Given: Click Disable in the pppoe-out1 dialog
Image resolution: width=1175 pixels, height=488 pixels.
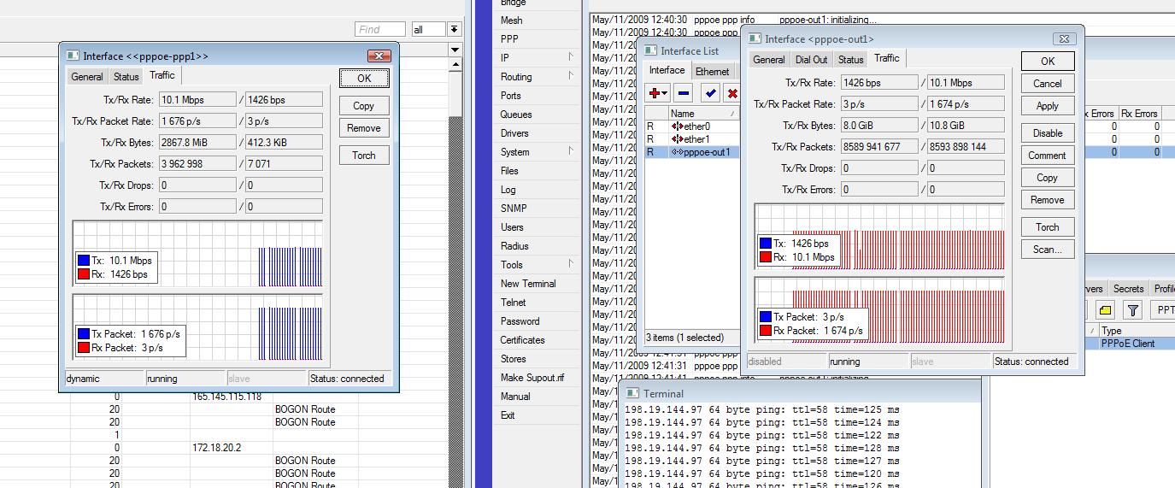Looking at the screenshot, I should (x=1048, y=133).
